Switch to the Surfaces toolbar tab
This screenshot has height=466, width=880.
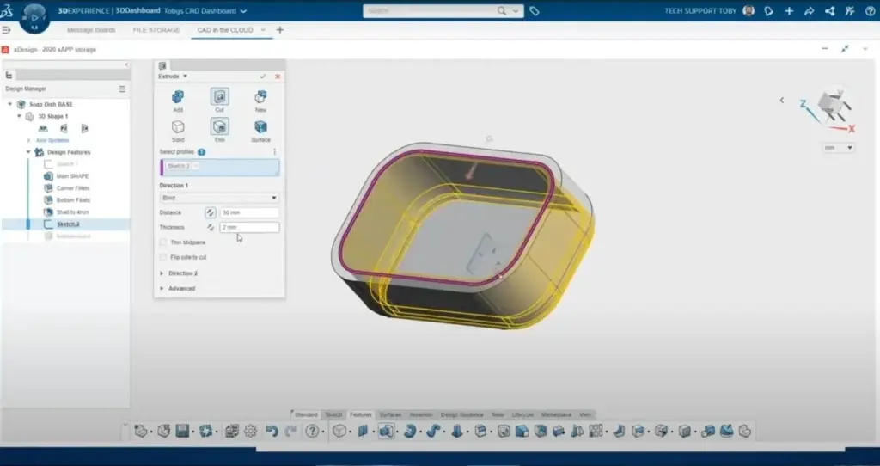(390, 414)
